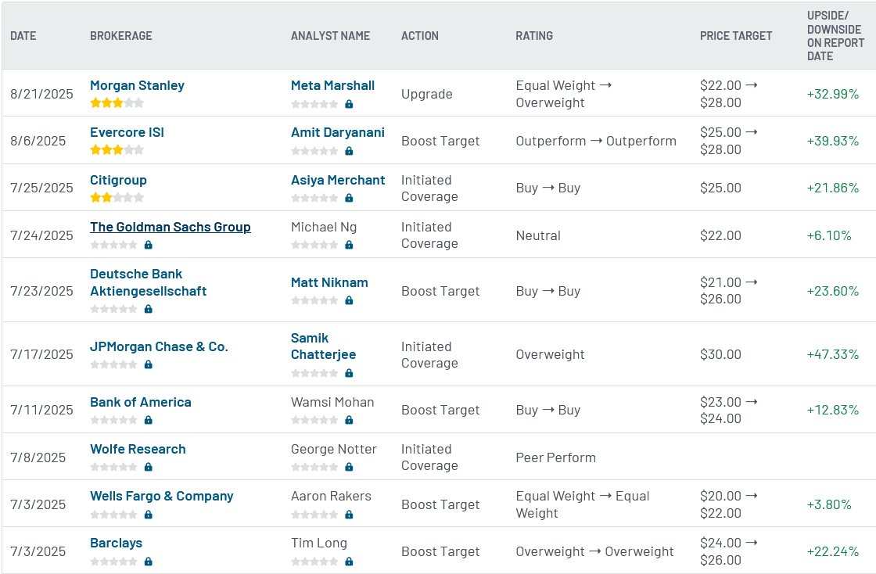The width and height of the screenshot is (876, 574).
Task: Click the lock icon under Tim Long
Action: tap(349, 561)
